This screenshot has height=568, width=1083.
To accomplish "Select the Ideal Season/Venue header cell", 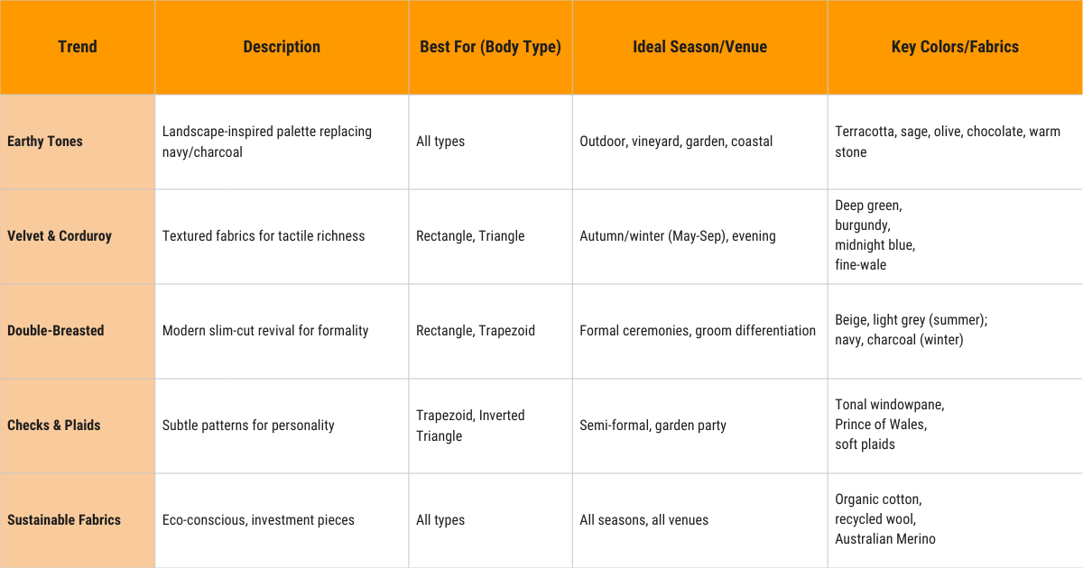I will coord(699,47).
